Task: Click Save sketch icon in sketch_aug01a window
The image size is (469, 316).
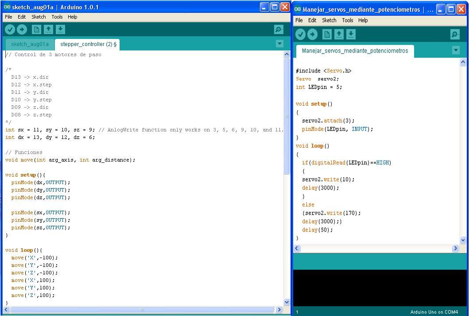Action: (60, 29)
